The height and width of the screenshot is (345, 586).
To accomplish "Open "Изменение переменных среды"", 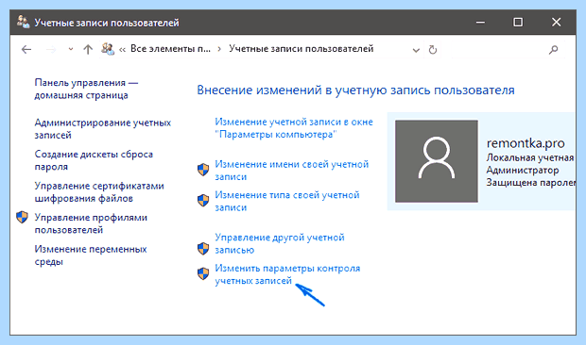I will tap(91, 255).
